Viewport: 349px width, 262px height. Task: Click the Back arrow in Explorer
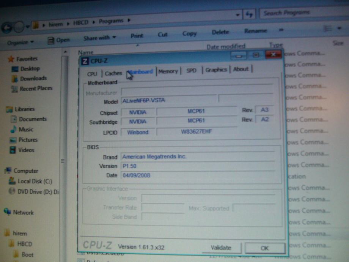[x=7, y=28]
